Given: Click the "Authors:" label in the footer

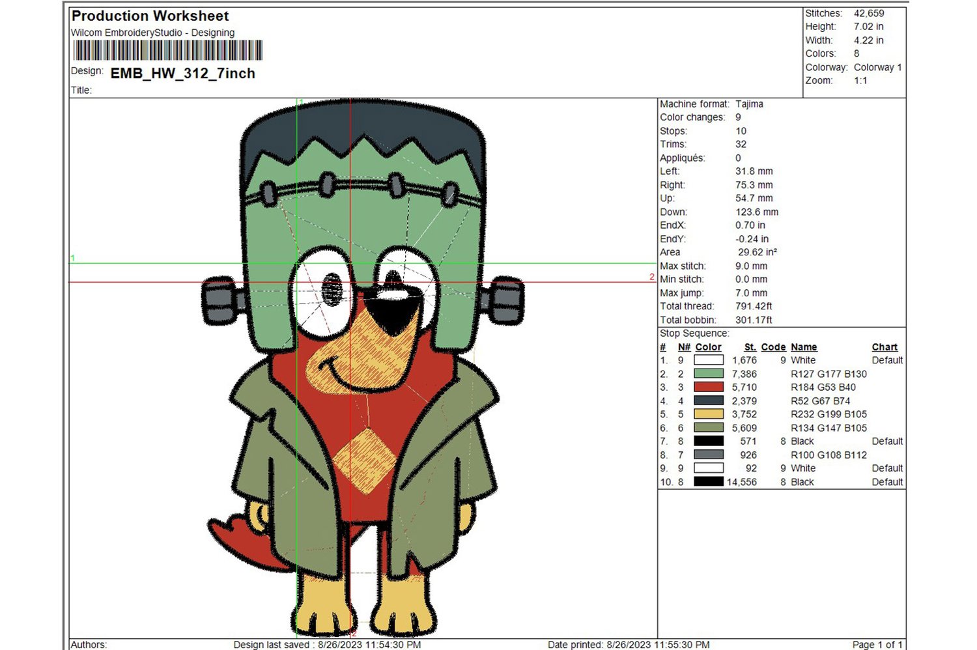Looking at the screenshot, I should pos(89,645).
